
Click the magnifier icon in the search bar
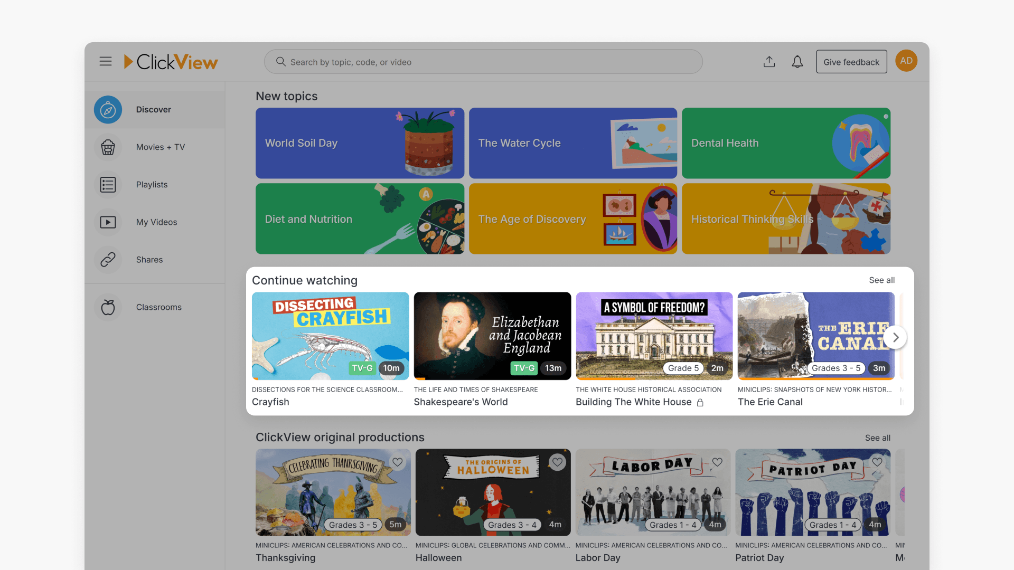pos(280,62)
